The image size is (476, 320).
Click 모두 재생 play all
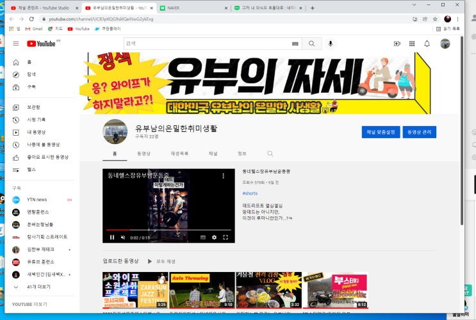pyautogui.click(x=161, y=262)
